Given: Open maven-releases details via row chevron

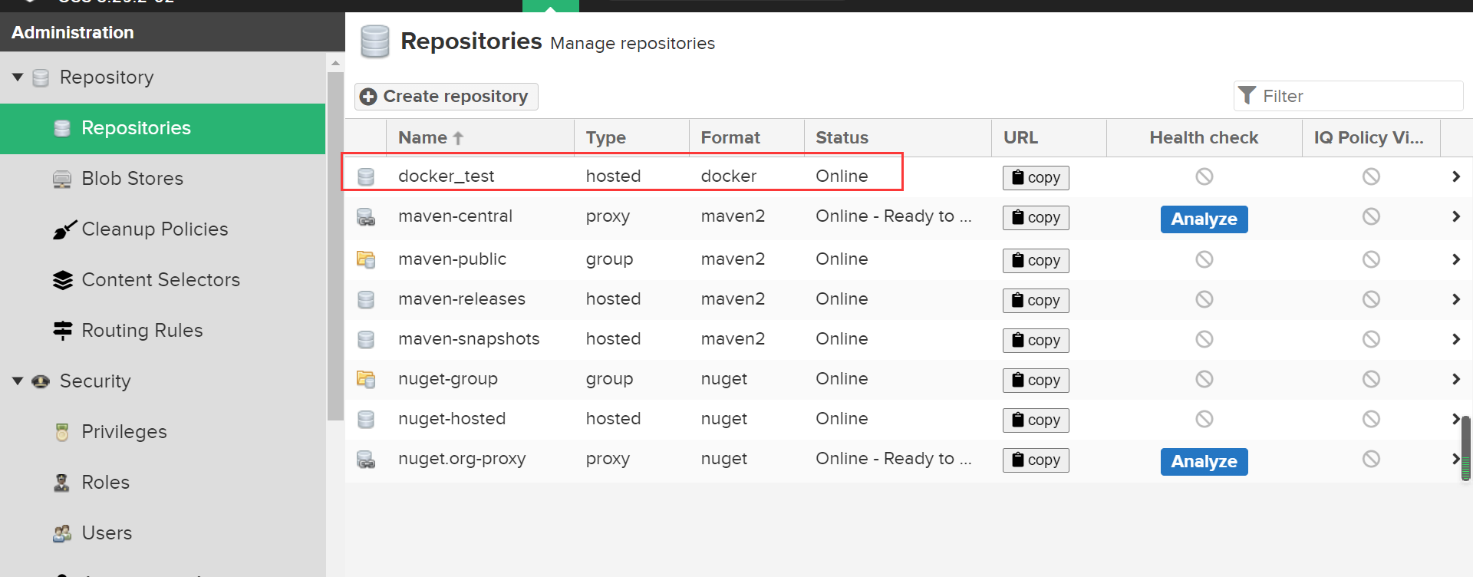Looking at the screenshot, I should [x=1455, y=299].
